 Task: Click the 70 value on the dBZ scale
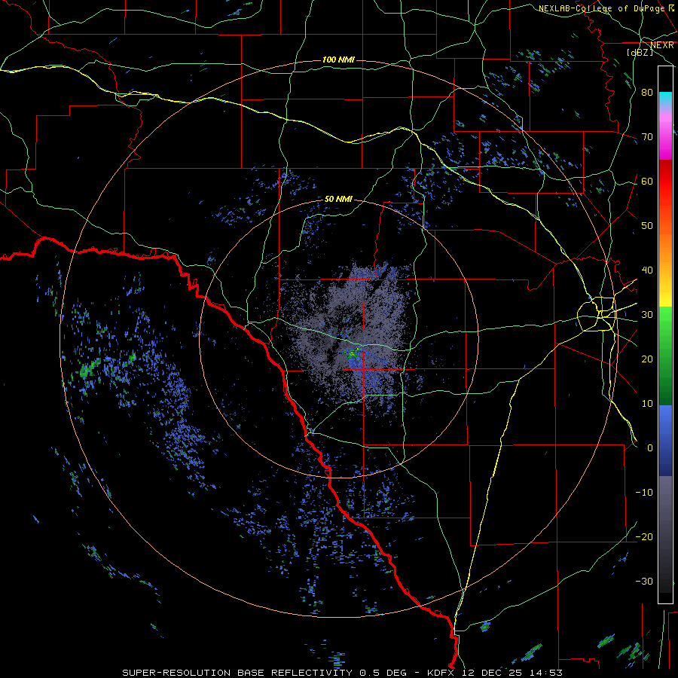tap(647, 137)
